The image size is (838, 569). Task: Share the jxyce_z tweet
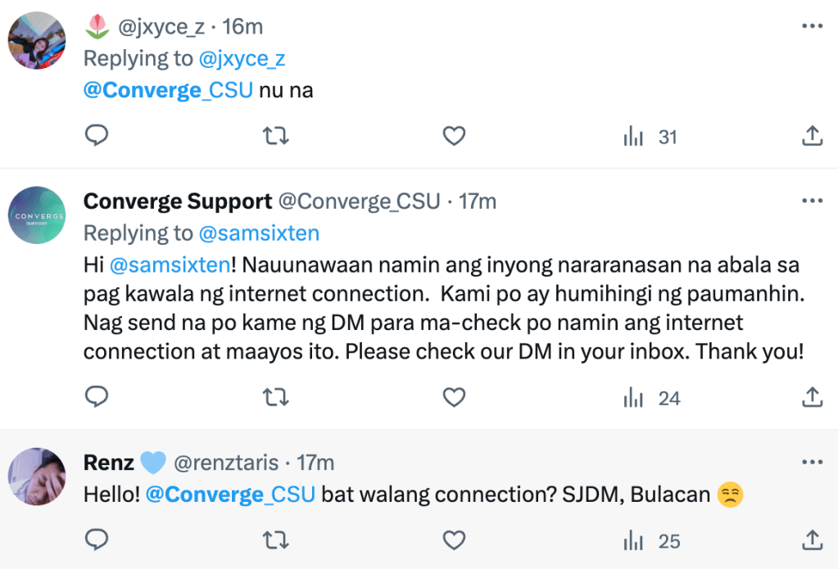point(811,136)
